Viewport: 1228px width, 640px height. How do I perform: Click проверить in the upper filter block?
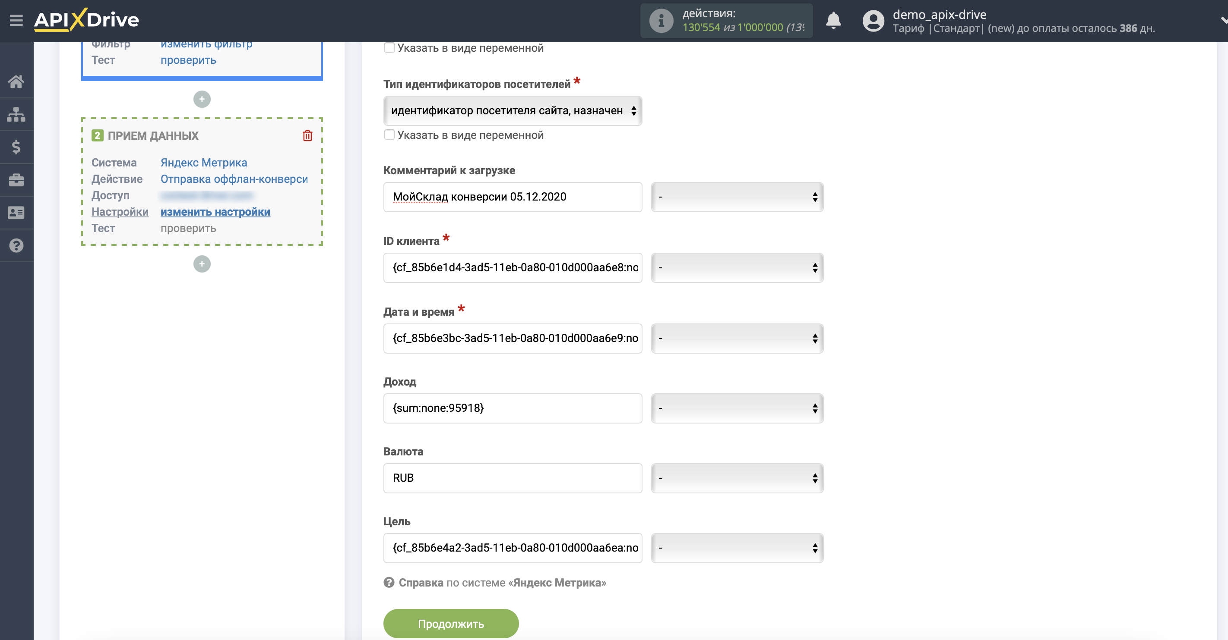click(188, 60)
